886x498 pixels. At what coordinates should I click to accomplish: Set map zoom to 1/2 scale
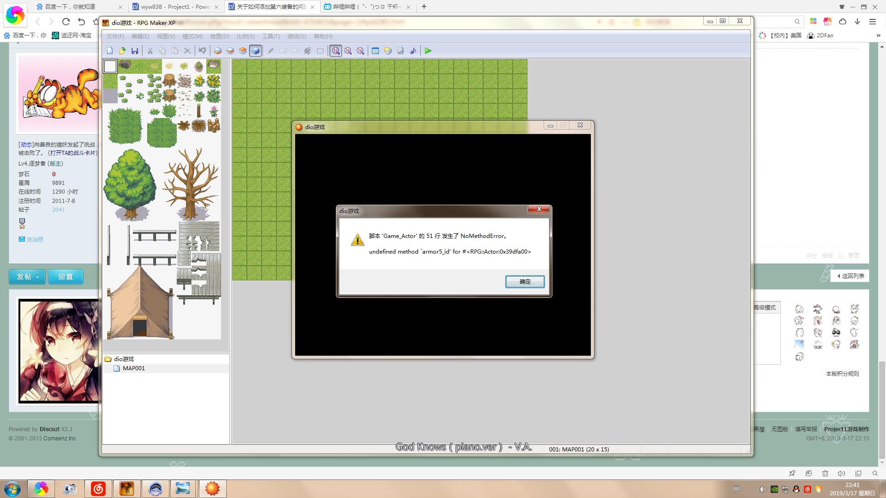click(348, 51)
